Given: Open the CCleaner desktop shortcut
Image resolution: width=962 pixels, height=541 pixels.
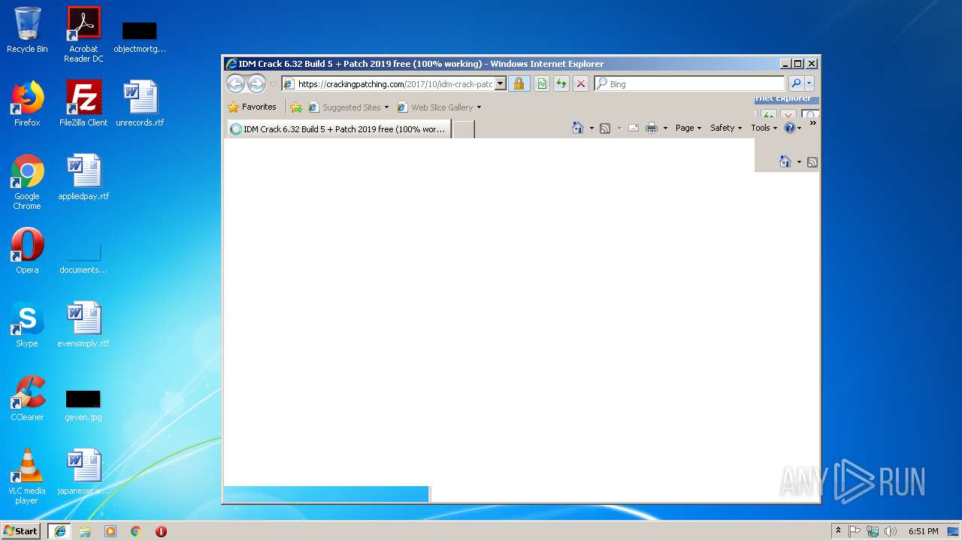Looking at the screenshot, I should 27,398.
